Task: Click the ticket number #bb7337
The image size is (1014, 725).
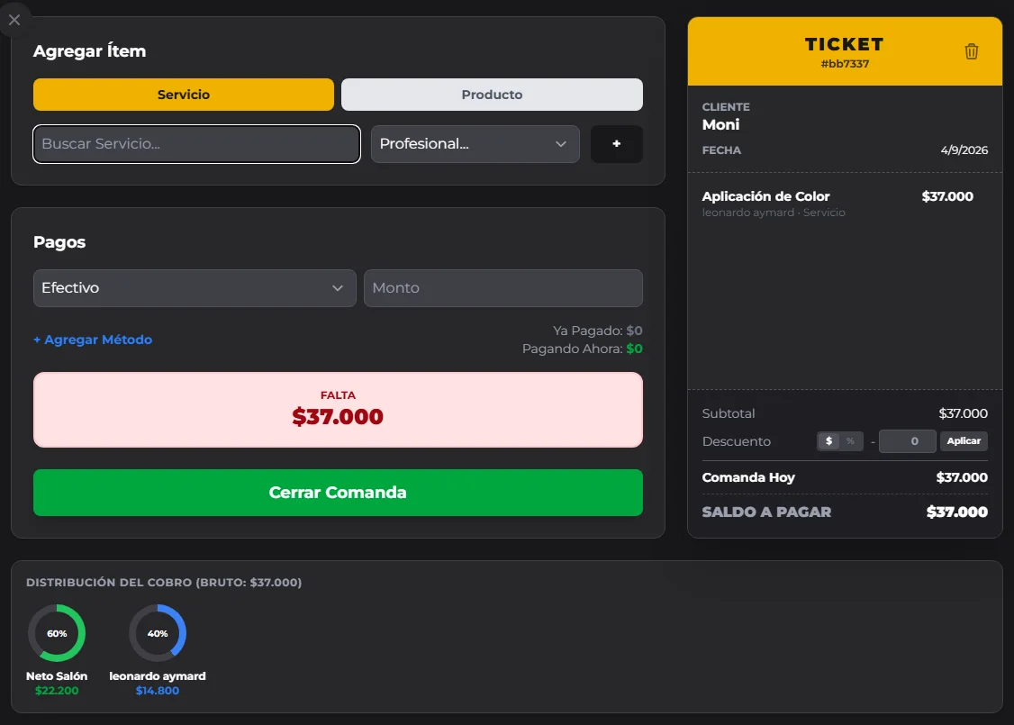Action: click(845, 64)
